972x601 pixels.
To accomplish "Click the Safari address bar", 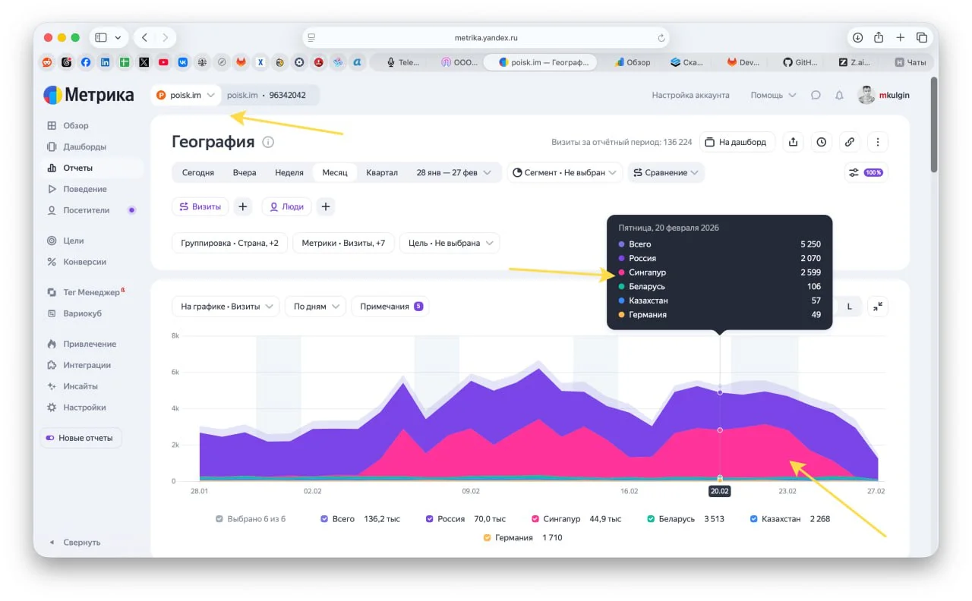I will click(486, 37).
